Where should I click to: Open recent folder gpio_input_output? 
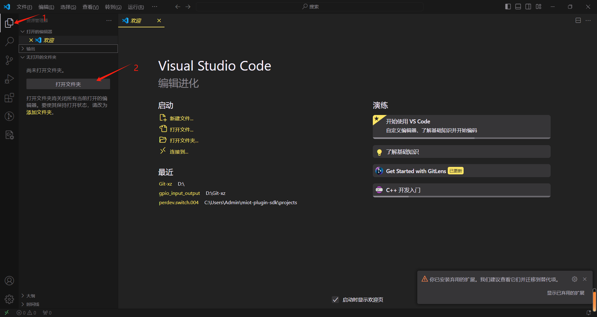point(179,193)
